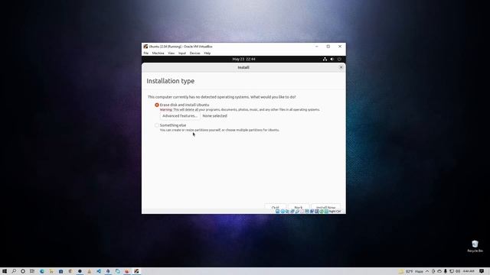Click VirtualBox display settings indicator
The height and width of the screenshot is (275, 490).
tap(307, 212)
